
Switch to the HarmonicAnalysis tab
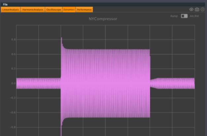[x=33, y=10]
